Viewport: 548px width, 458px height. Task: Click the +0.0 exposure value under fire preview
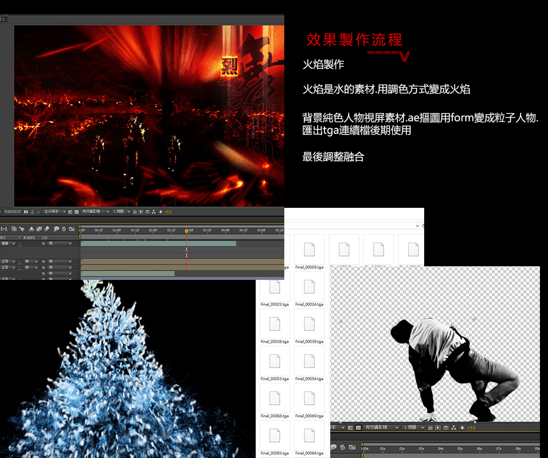[168, 212]
